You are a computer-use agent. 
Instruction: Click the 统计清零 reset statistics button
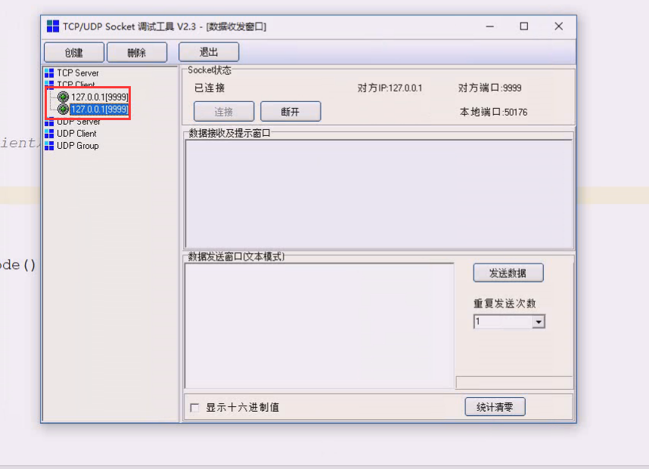495,406
